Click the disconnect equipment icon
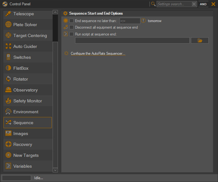 pos(66,27)
